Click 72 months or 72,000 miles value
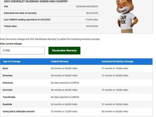The height and width of the screenshot is (117, 156). (x=64, y=112)
